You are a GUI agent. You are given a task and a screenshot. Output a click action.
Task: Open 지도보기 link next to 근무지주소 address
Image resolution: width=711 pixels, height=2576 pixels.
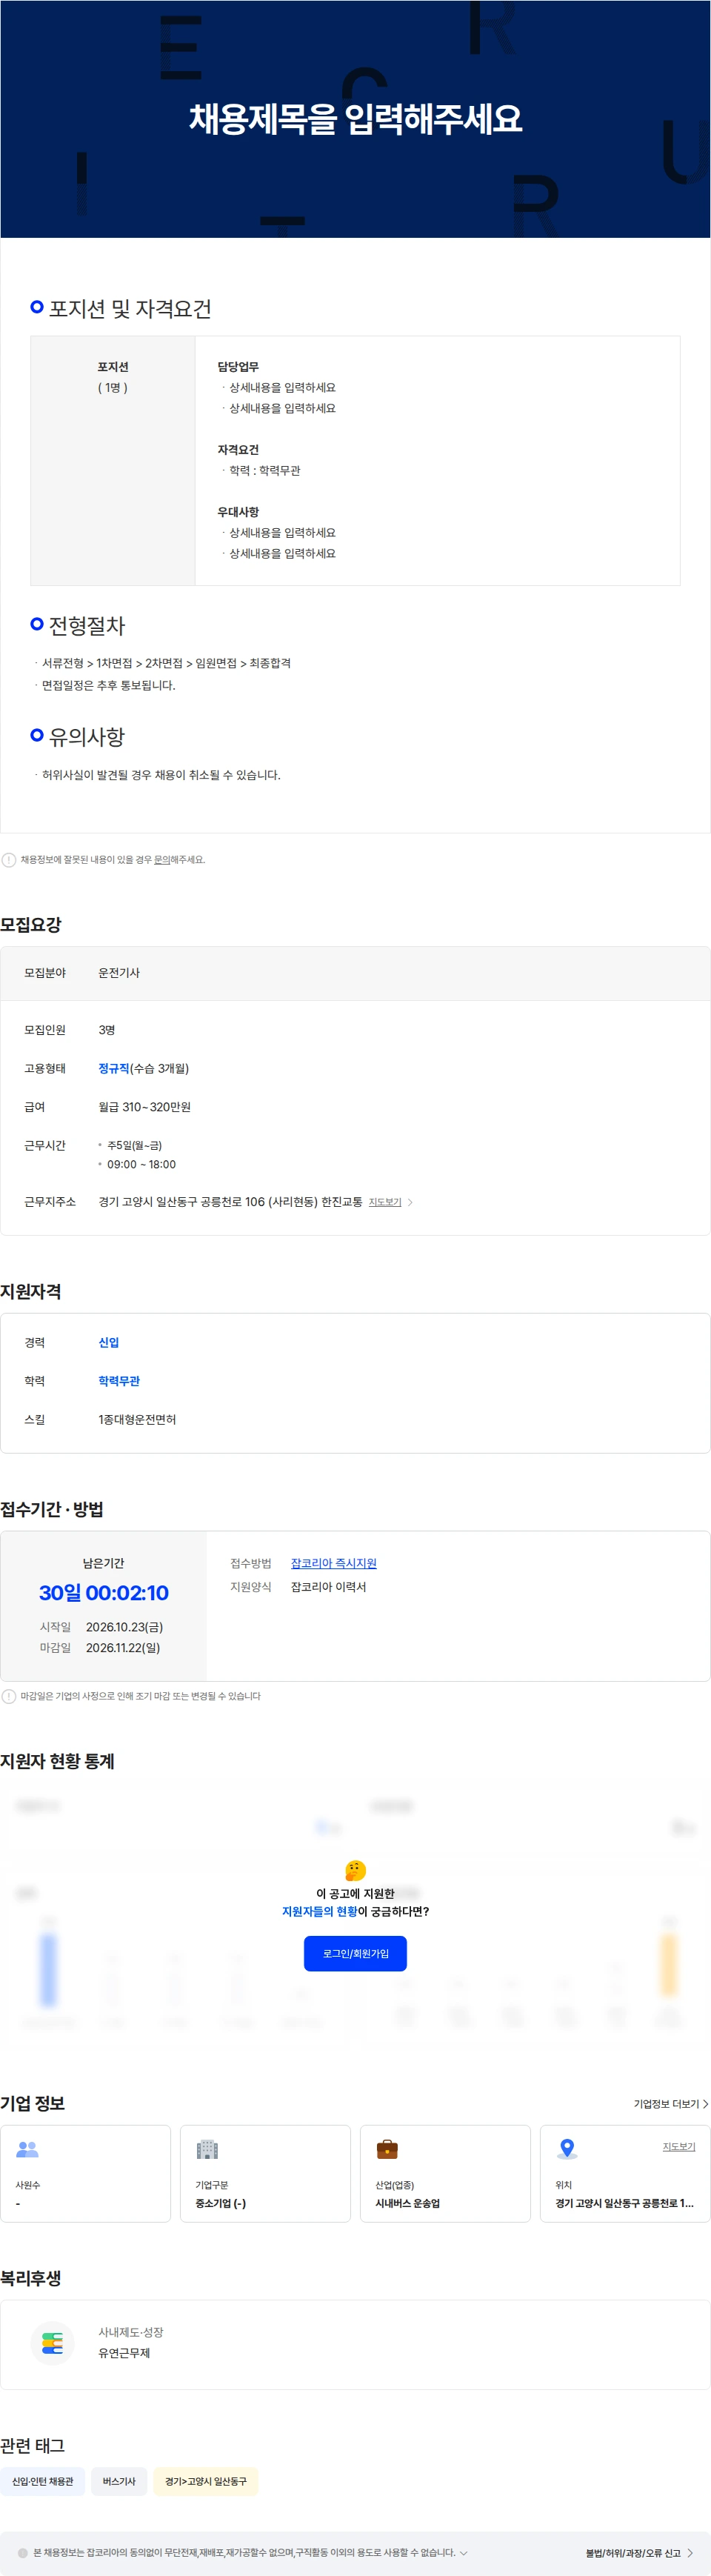(385, 1202)
